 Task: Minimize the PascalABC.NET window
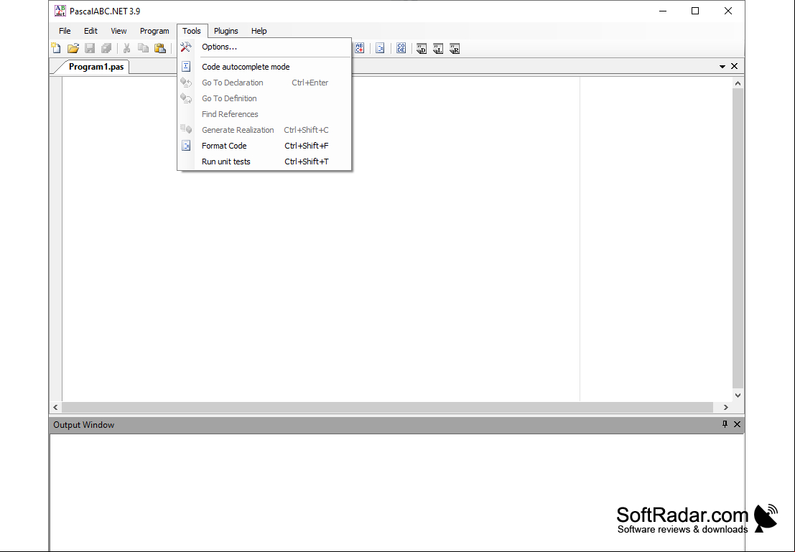[x=663, y=11]
